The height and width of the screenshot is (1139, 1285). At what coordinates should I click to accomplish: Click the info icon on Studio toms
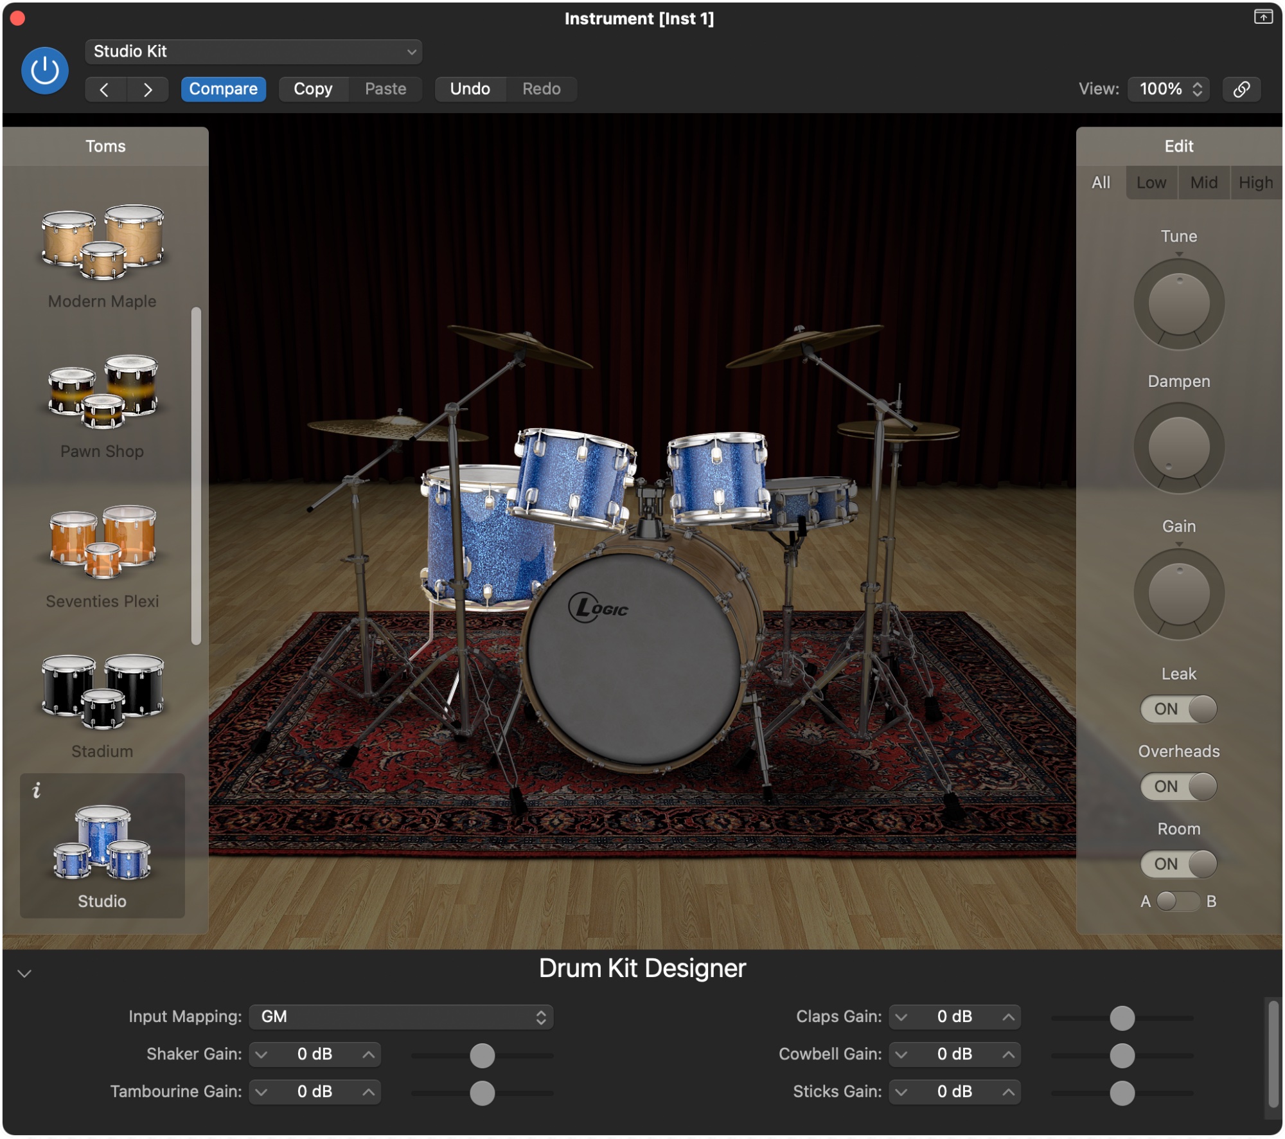pos(37,790)
